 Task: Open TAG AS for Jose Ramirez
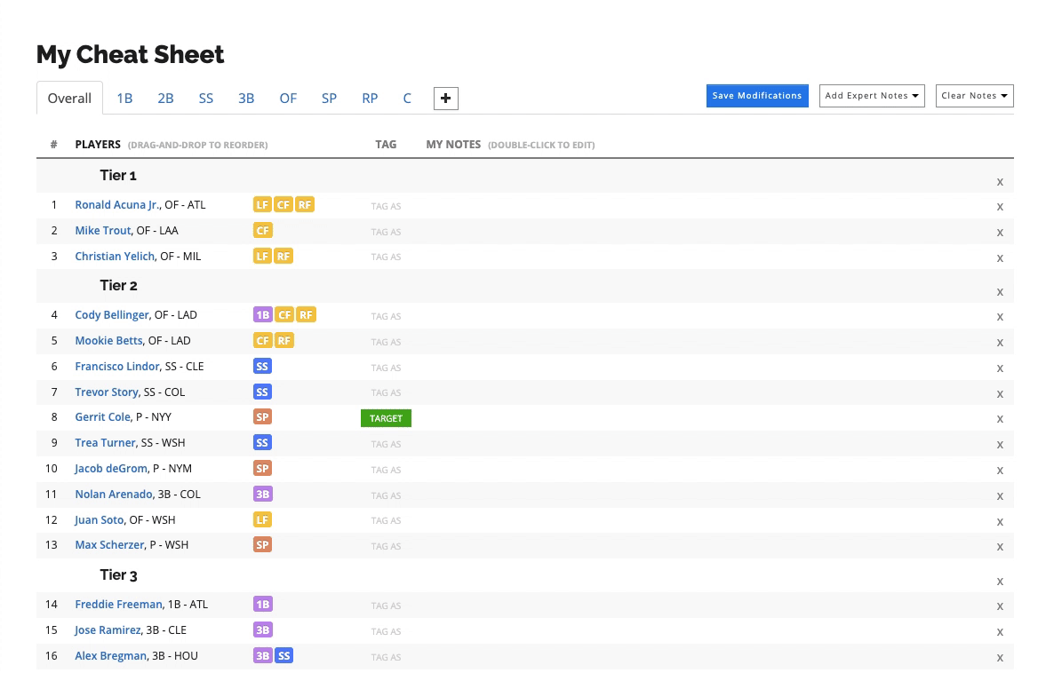[x=386, y=631]
